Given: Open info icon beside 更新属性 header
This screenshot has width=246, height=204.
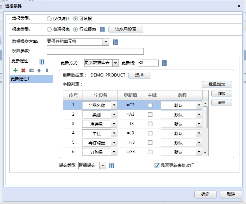Looking at the screenshot, I should click(x=42, y=62).
